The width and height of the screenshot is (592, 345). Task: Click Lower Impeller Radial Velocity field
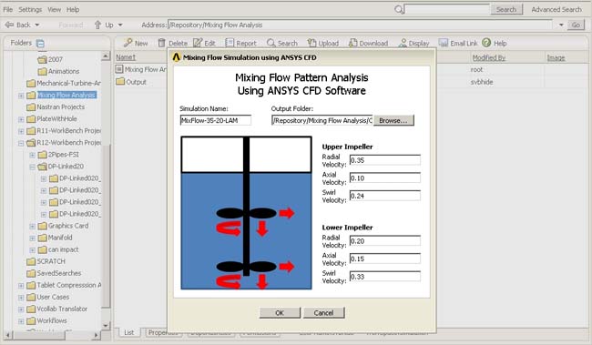[384, 241]
